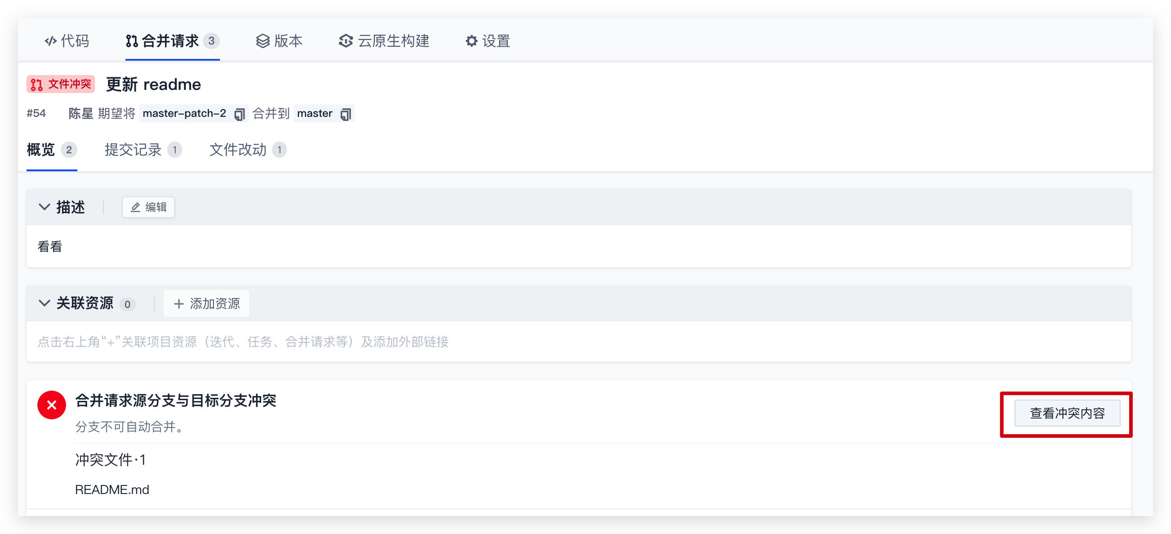Copy the master-patch-2 branch name icon
Screen dimensions: 1171x534
(x=240, y=114)
